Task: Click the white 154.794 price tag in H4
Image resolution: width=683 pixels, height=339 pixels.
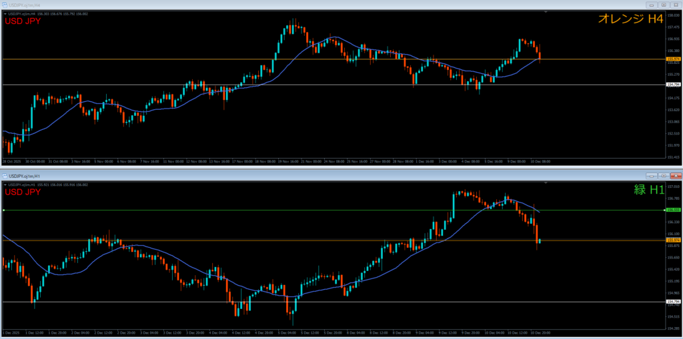Action: (672, 85)
